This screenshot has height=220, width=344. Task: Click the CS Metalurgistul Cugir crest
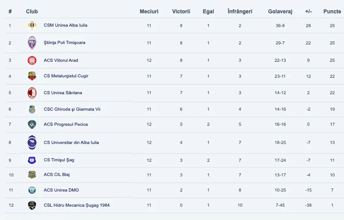[32, 76]
